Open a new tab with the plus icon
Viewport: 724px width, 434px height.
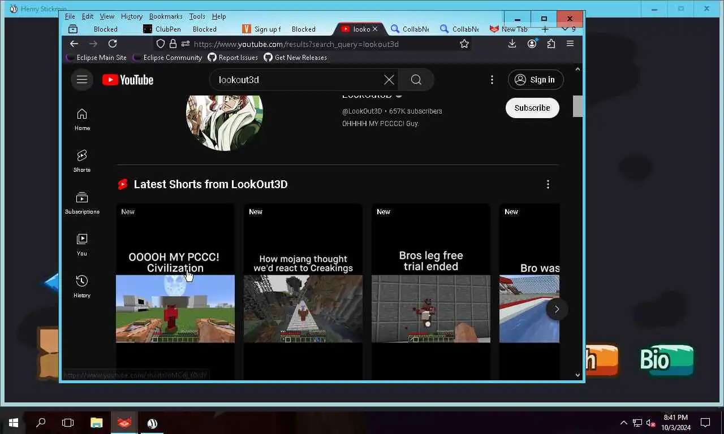pos(545,29)
